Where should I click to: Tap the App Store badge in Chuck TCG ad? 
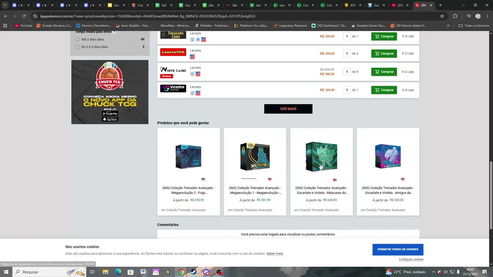coord(110,119)
